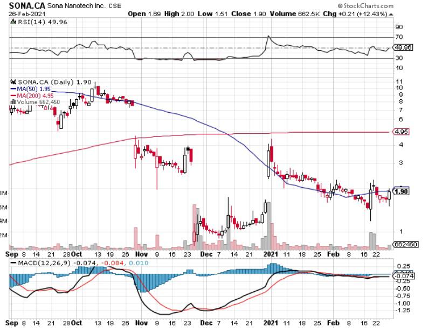Click the Low 1.51 value
Screen dimensions: 428x330
click(212, 13)
